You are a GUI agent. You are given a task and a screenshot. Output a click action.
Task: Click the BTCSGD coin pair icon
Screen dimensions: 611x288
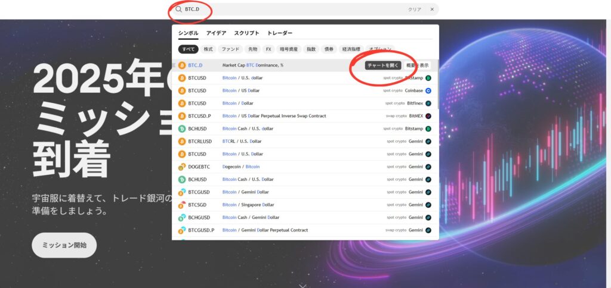tap(182, 205)
